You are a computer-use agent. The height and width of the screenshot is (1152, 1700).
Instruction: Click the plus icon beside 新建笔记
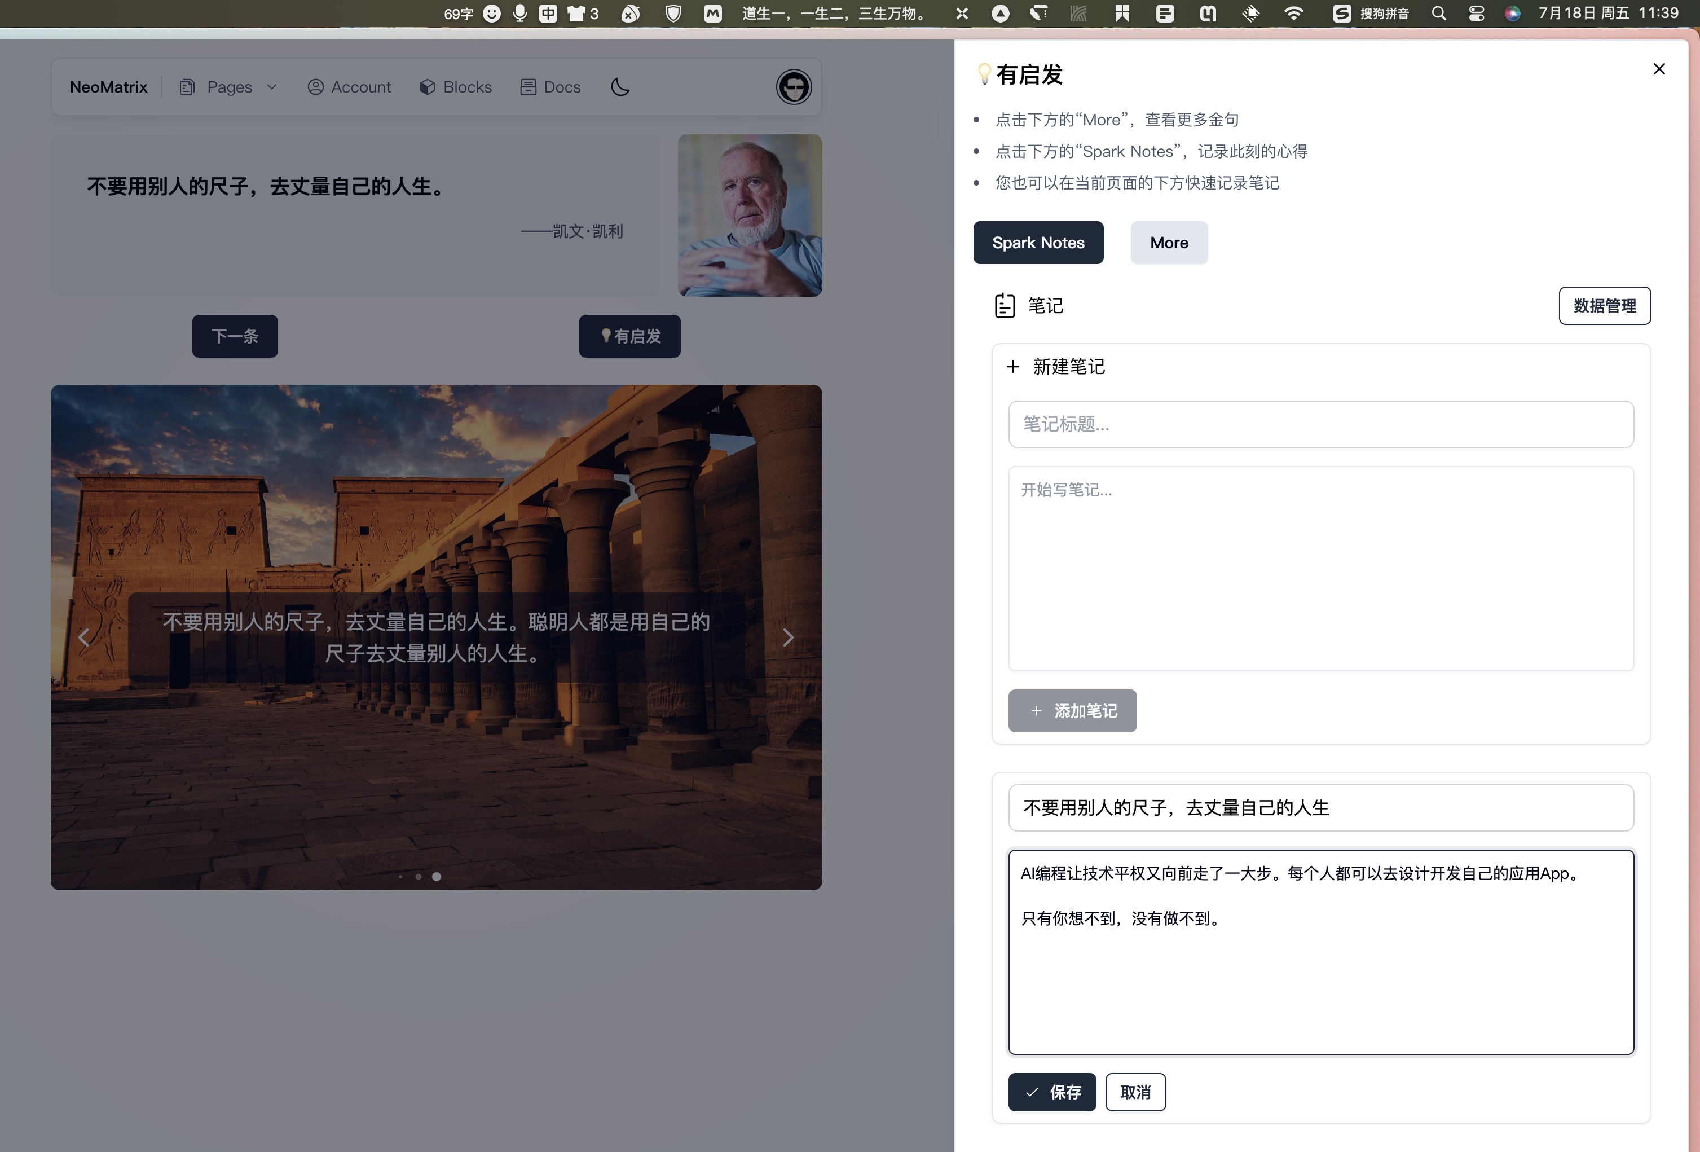1012,367
